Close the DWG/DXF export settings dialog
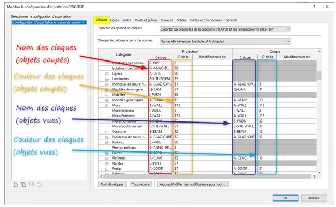The image size is (336, 207). tap(327, 7)
